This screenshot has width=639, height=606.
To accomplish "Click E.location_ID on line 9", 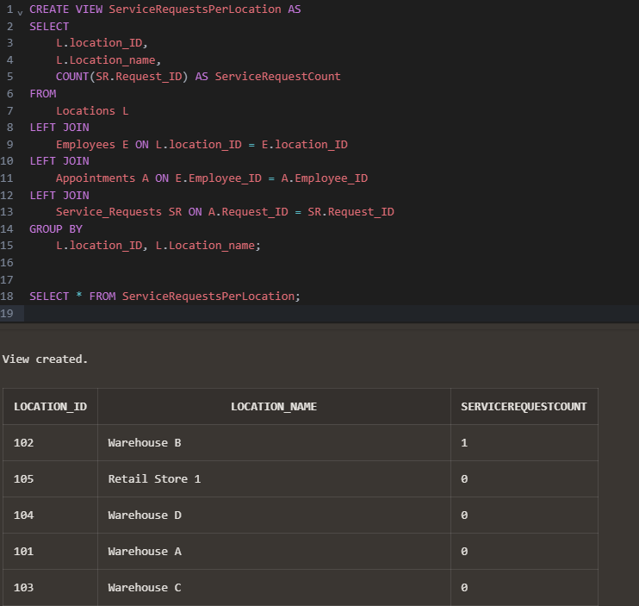I will click(x=304, y=145).
